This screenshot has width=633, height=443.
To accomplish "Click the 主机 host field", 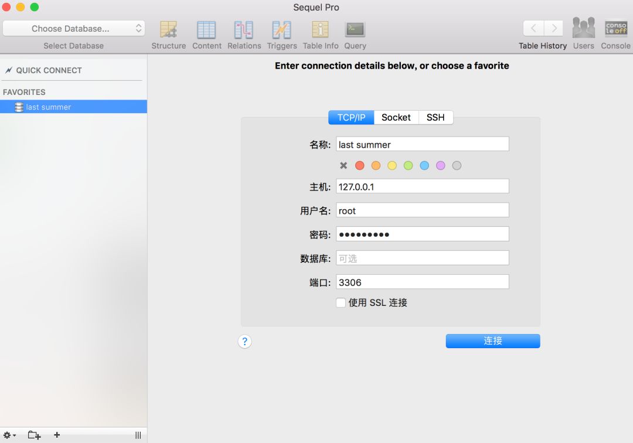I will pos(422,186).
